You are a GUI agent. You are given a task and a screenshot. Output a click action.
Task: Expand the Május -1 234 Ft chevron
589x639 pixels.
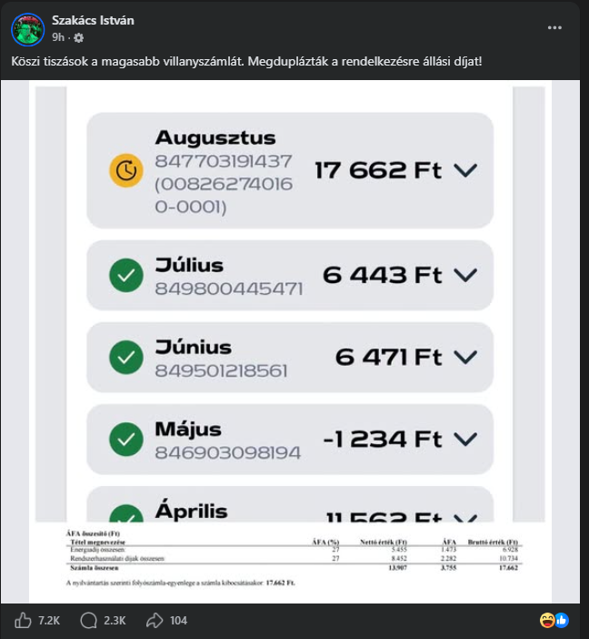465,440
